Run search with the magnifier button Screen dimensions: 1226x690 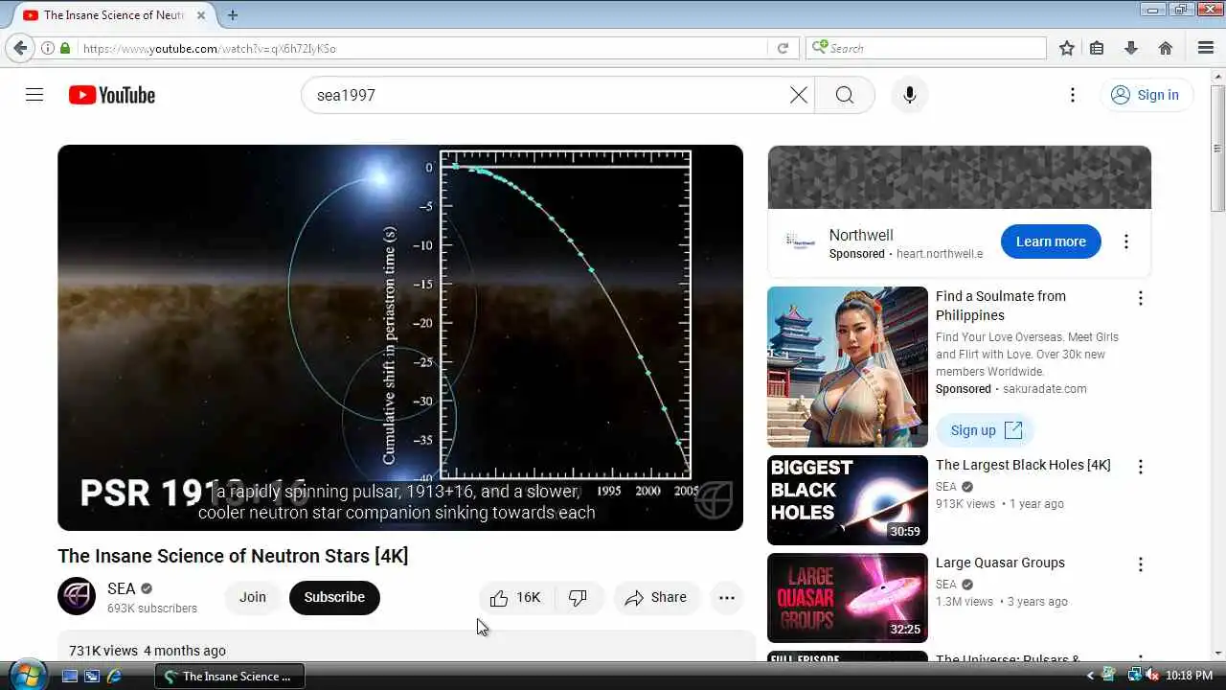click(844, 95)
